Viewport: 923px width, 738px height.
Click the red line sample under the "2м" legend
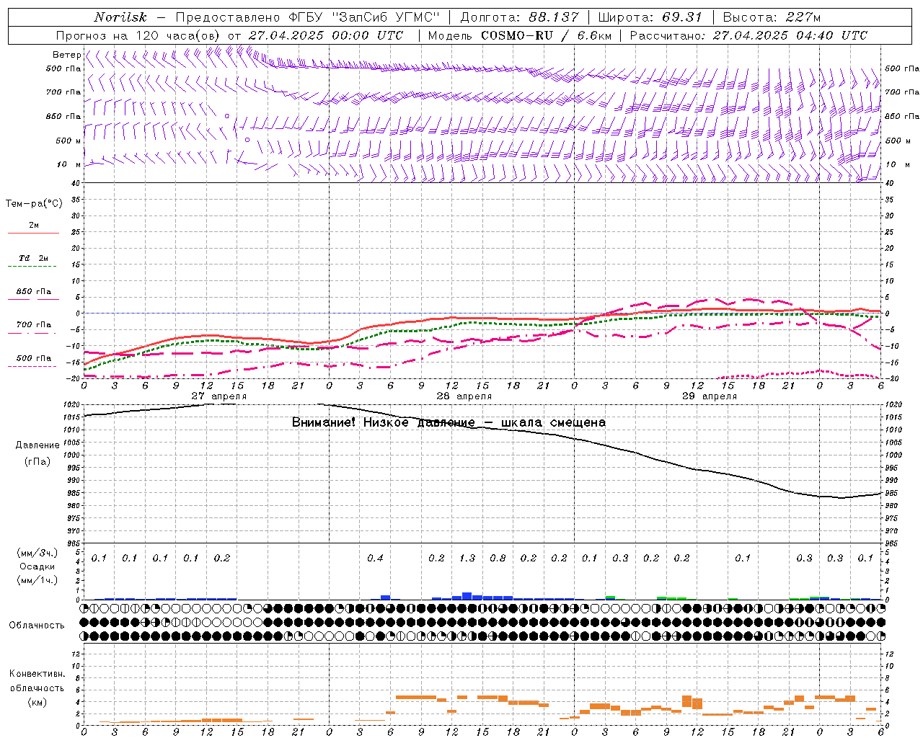33,233
